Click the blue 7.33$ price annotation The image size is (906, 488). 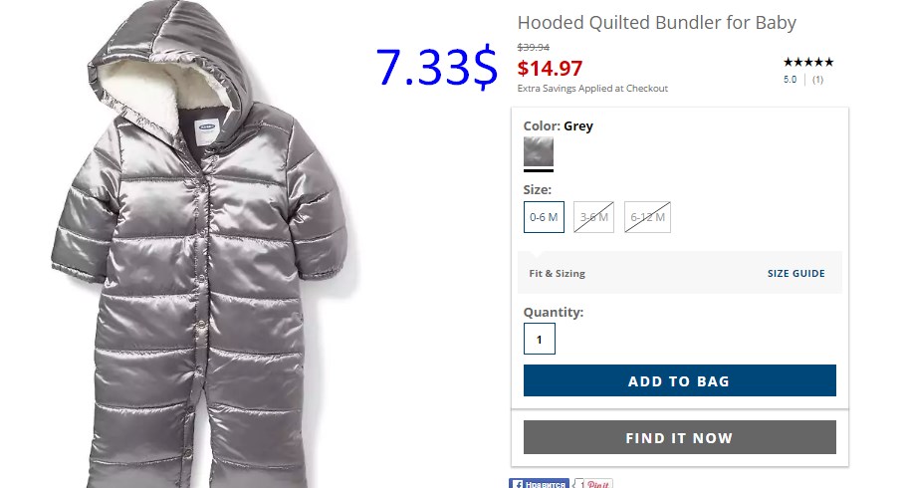coord(437,67)
